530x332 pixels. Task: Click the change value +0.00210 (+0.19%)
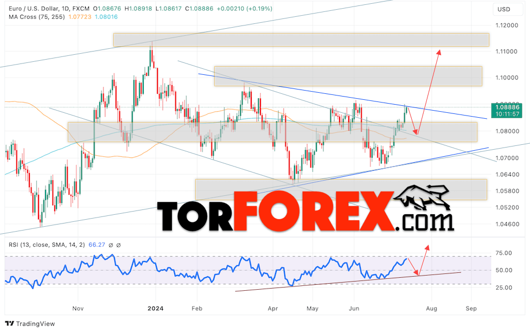coord(244,9)
